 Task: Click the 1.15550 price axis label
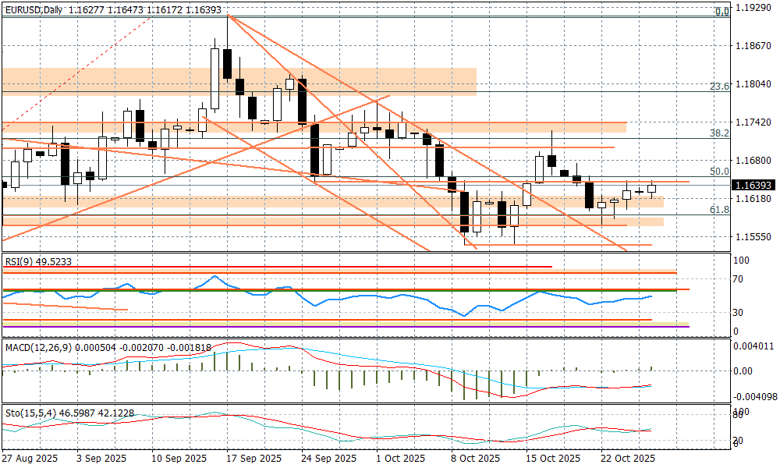click(x=754, y=236)
